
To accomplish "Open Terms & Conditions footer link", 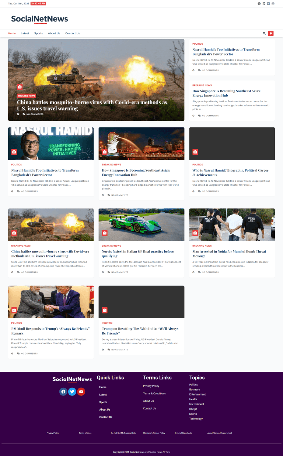I will [x=154, y=394].
